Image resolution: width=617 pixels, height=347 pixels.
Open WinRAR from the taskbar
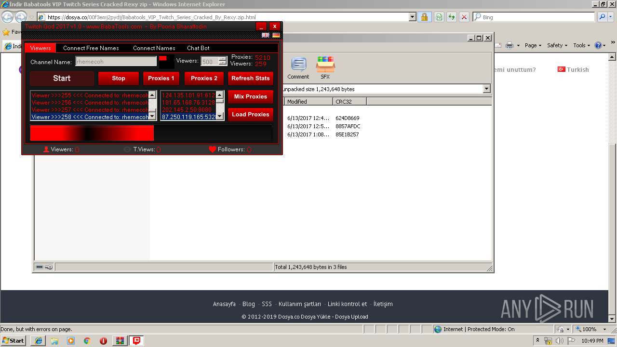(x=120, y=341)
